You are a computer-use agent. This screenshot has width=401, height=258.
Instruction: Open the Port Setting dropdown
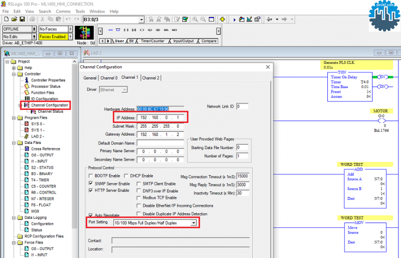[194, 223]
